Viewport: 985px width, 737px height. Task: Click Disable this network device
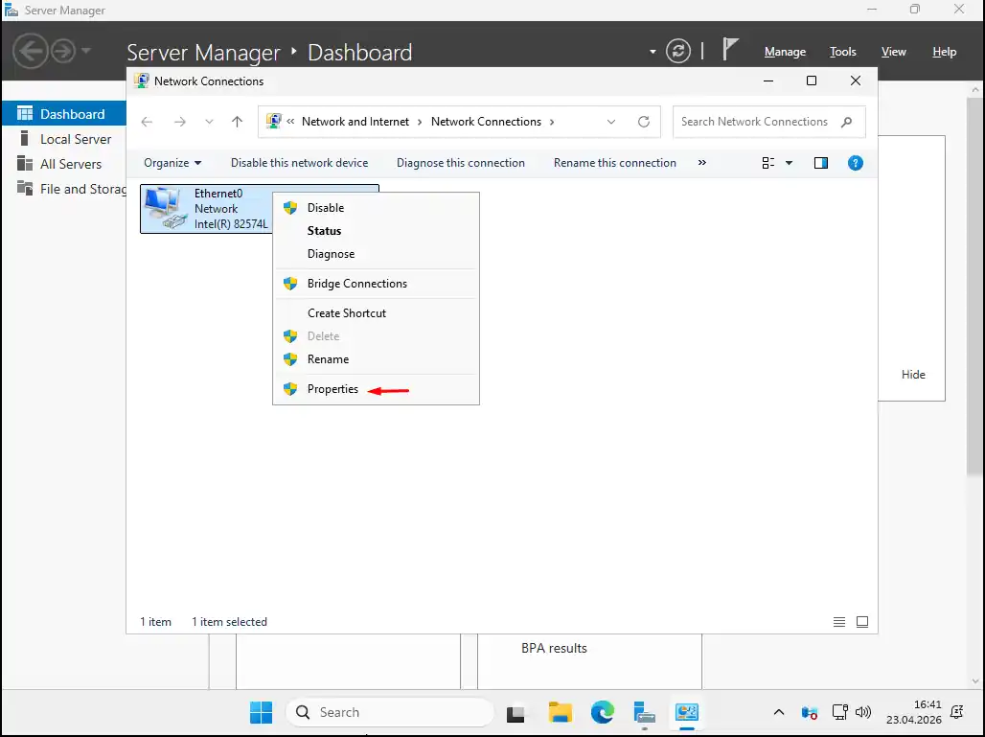(x=299, y=163)
